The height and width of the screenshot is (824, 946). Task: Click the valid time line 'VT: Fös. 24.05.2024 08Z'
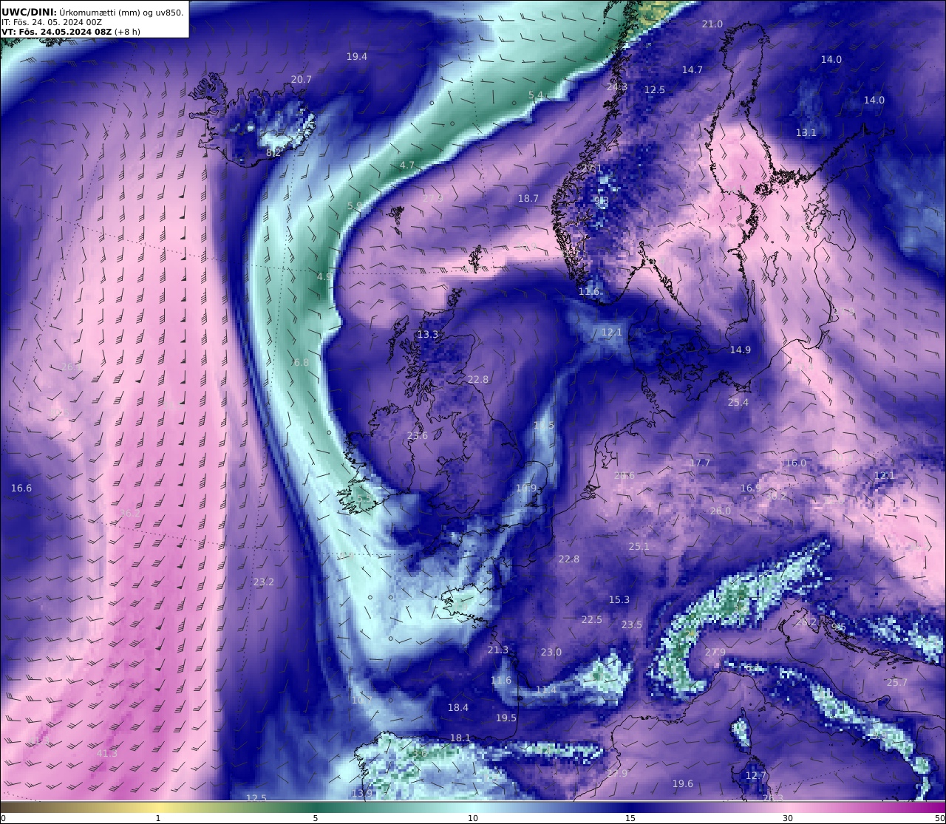tap(58, 32)
